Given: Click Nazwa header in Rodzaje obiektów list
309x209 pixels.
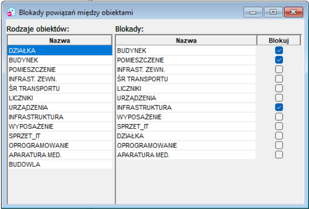Looking at the screenshot, I should pyautogui.click(x=60, y=40).
